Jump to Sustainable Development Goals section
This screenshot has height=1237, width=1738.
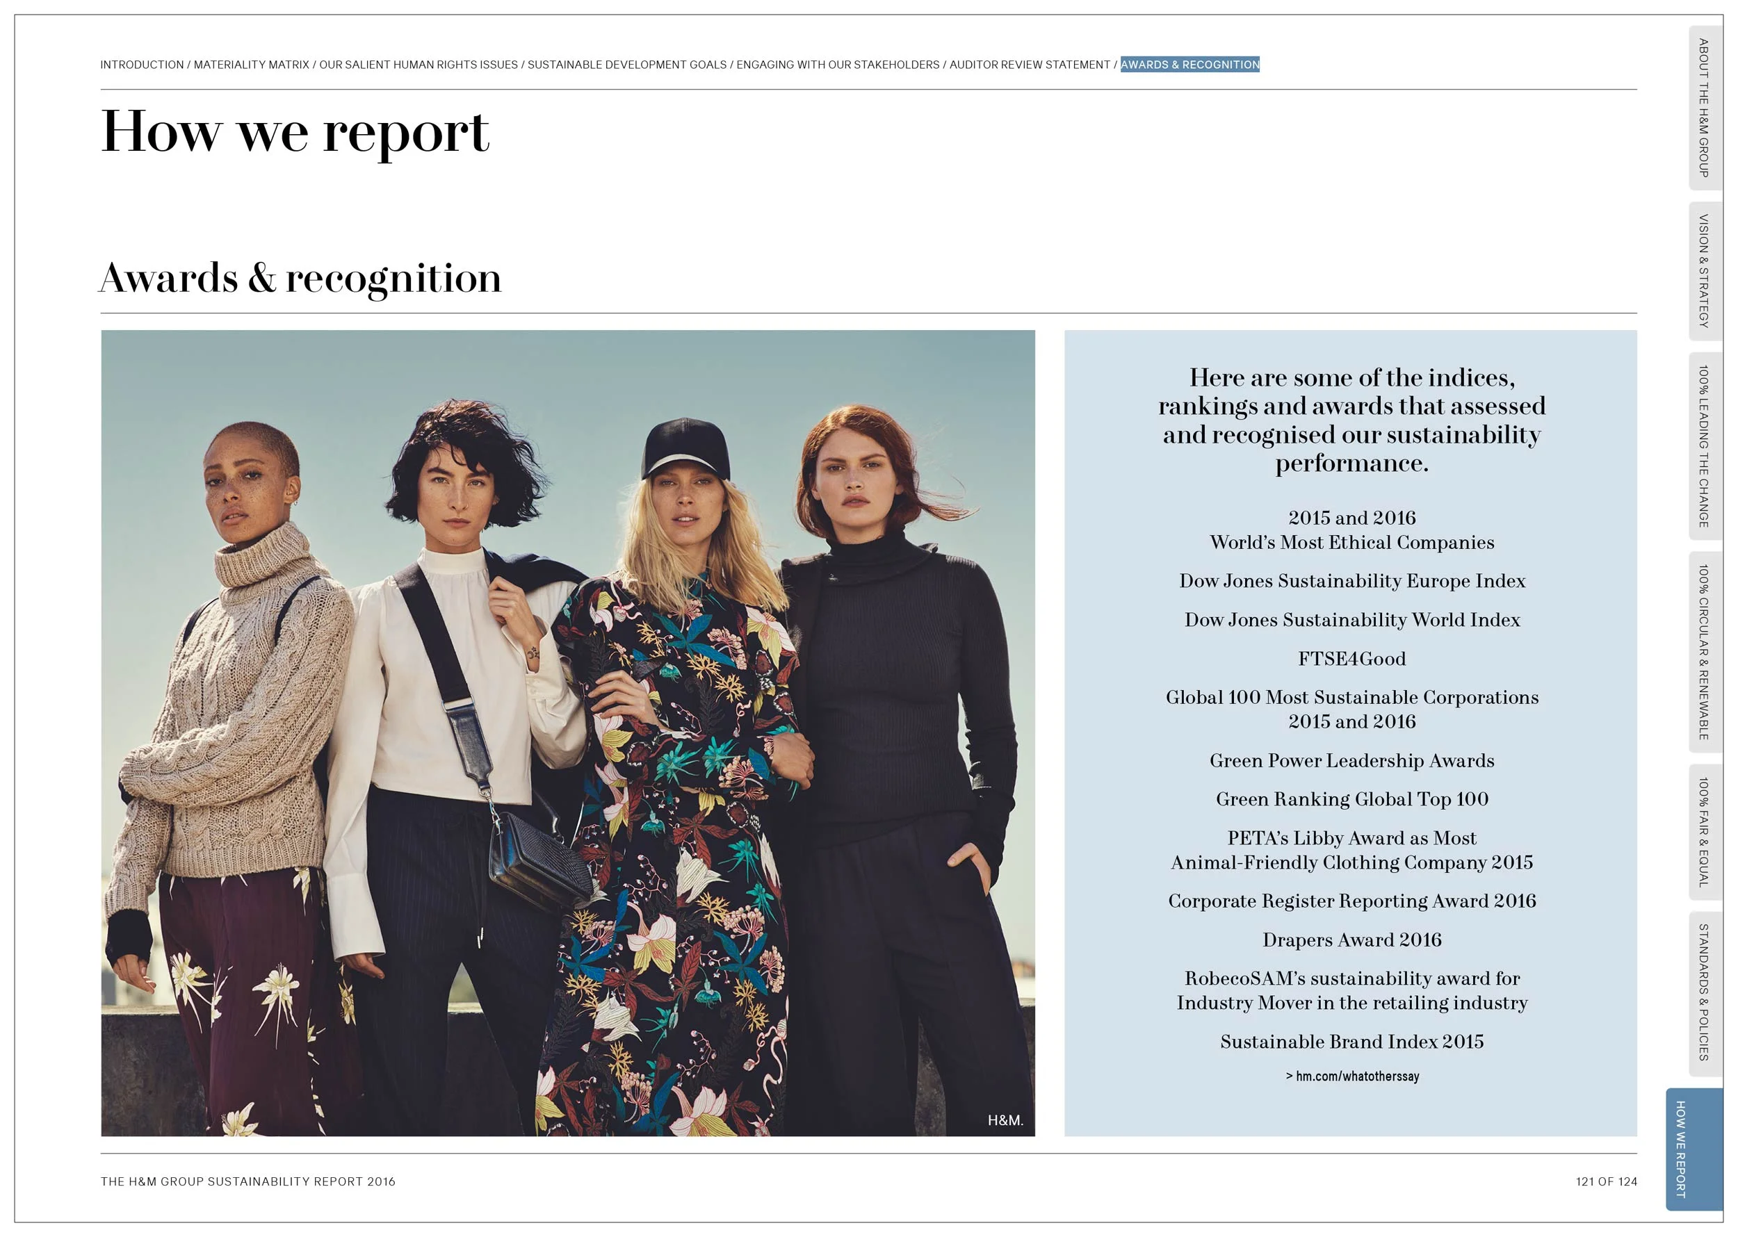(x=626, y=65)
